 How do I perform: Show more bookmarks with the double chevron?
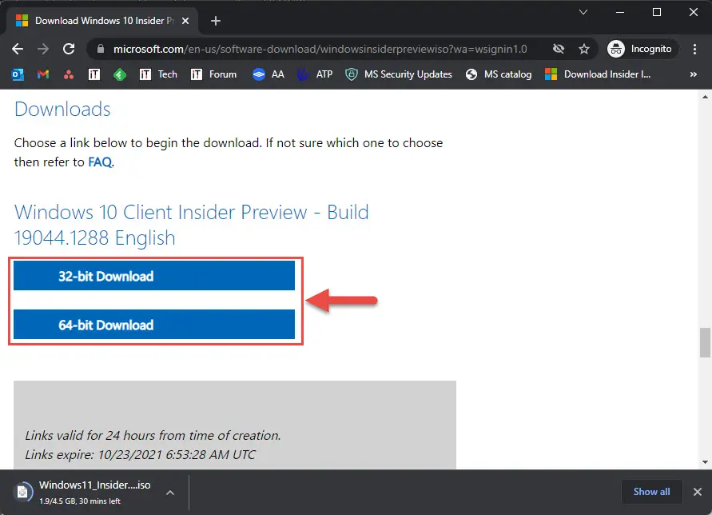click(694, 74)
